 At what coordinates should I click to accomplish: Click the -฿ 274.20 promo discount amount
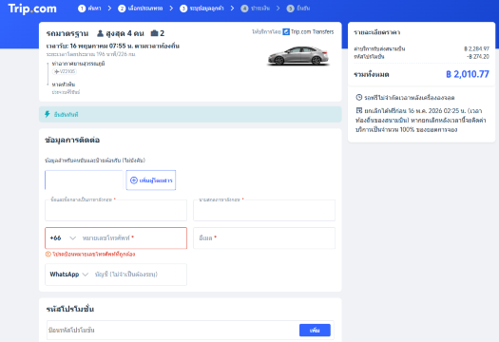coord(478,56)
